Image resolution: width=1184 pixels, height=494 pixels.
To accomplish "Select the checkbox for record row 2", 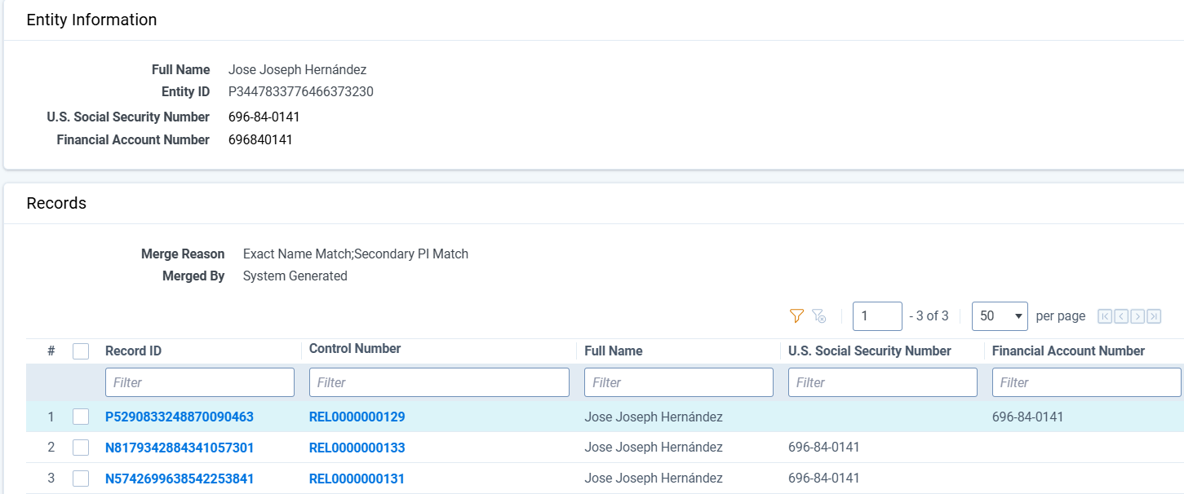I will (81, 448).
